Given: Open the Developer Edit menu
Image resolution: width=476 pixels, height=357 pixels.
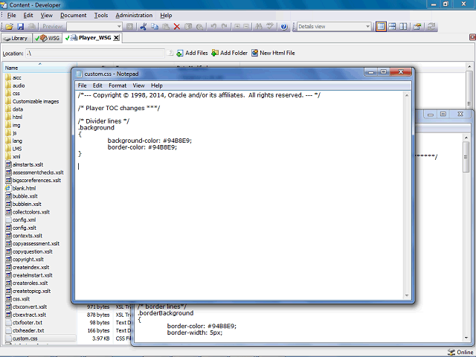Looking at the screenshot, I should click(x=28, y=15).
